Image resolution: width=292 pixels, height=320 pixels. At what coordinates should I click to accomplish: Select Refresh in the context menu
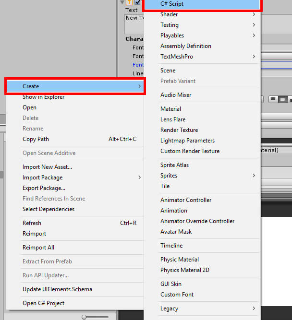32,223
